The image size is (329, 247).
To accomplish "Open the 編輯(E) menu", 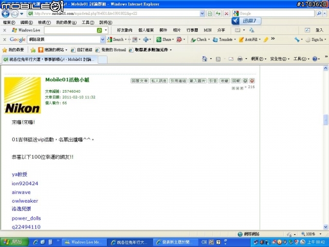I will click(26, 22).
